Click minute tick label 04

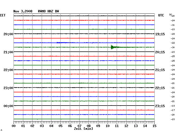tap(51, 126)
